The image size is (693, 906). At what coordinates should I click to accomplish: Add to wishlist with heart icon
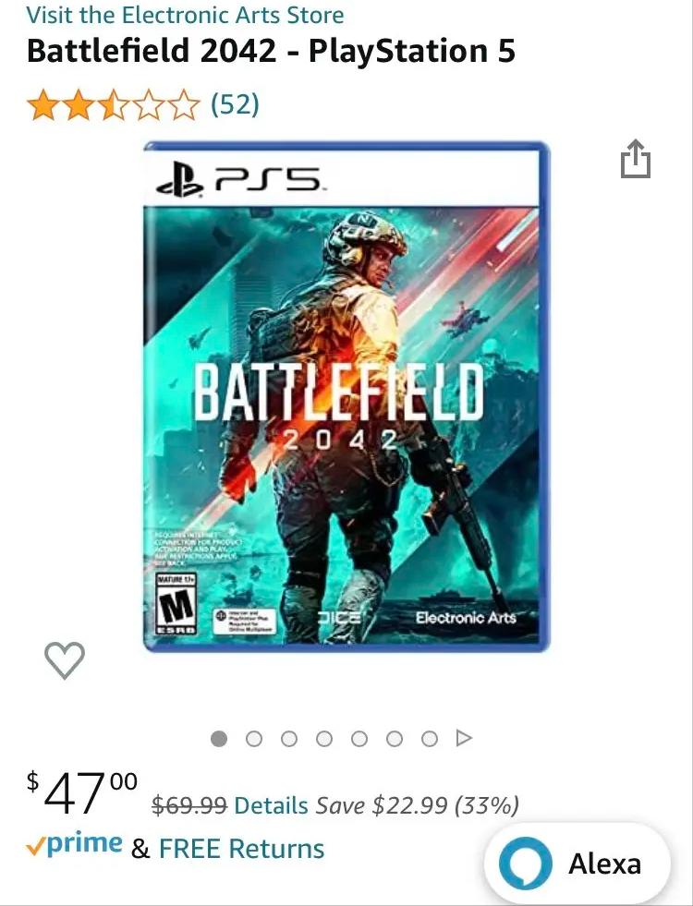[65, 659]
